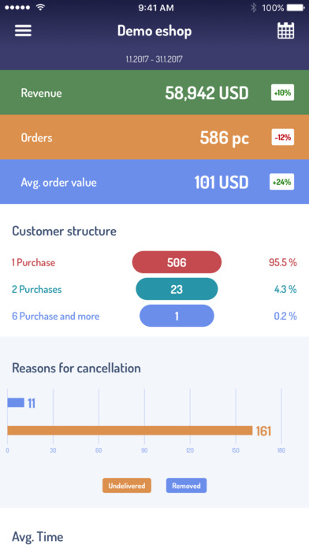Select the date range 1.1.2017 - 31.1.2017
The height and width of the screenshot is (548, 309).
(154, 59)
